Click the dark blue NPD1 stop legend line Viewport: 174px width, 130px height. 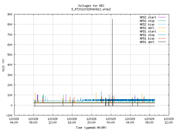click(x=162, y=35)
